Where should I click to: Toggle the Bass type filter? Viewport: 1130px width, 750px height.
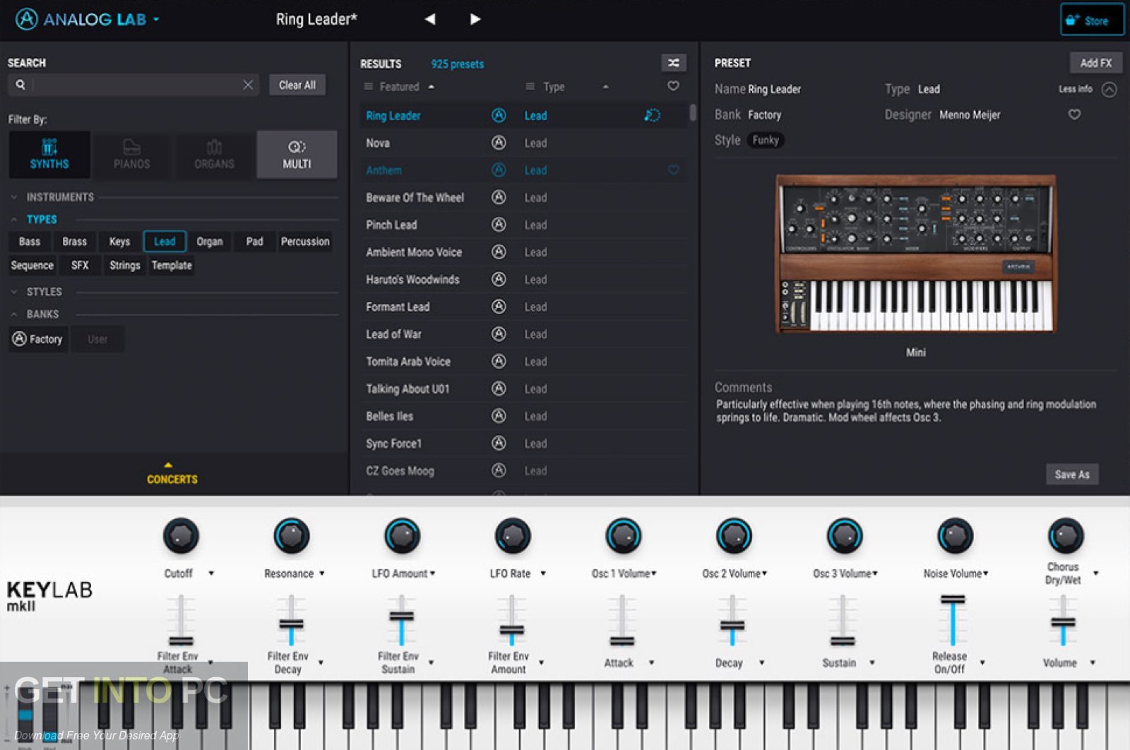tap(30, 242)
